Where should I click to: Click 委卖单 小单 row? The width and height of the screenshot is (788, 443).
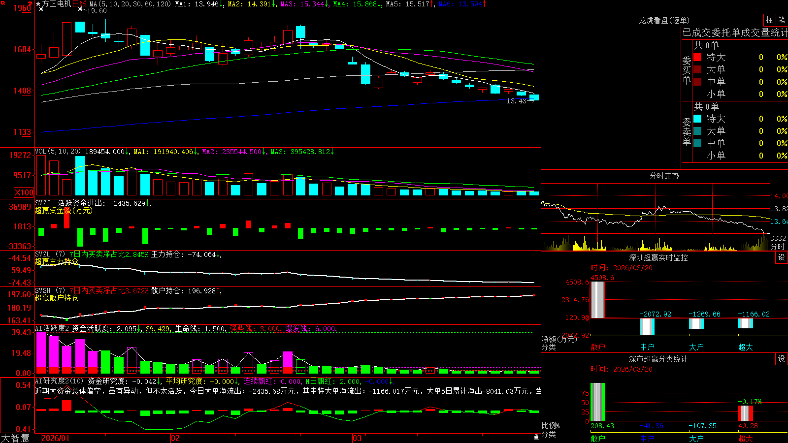click(740, 156)
